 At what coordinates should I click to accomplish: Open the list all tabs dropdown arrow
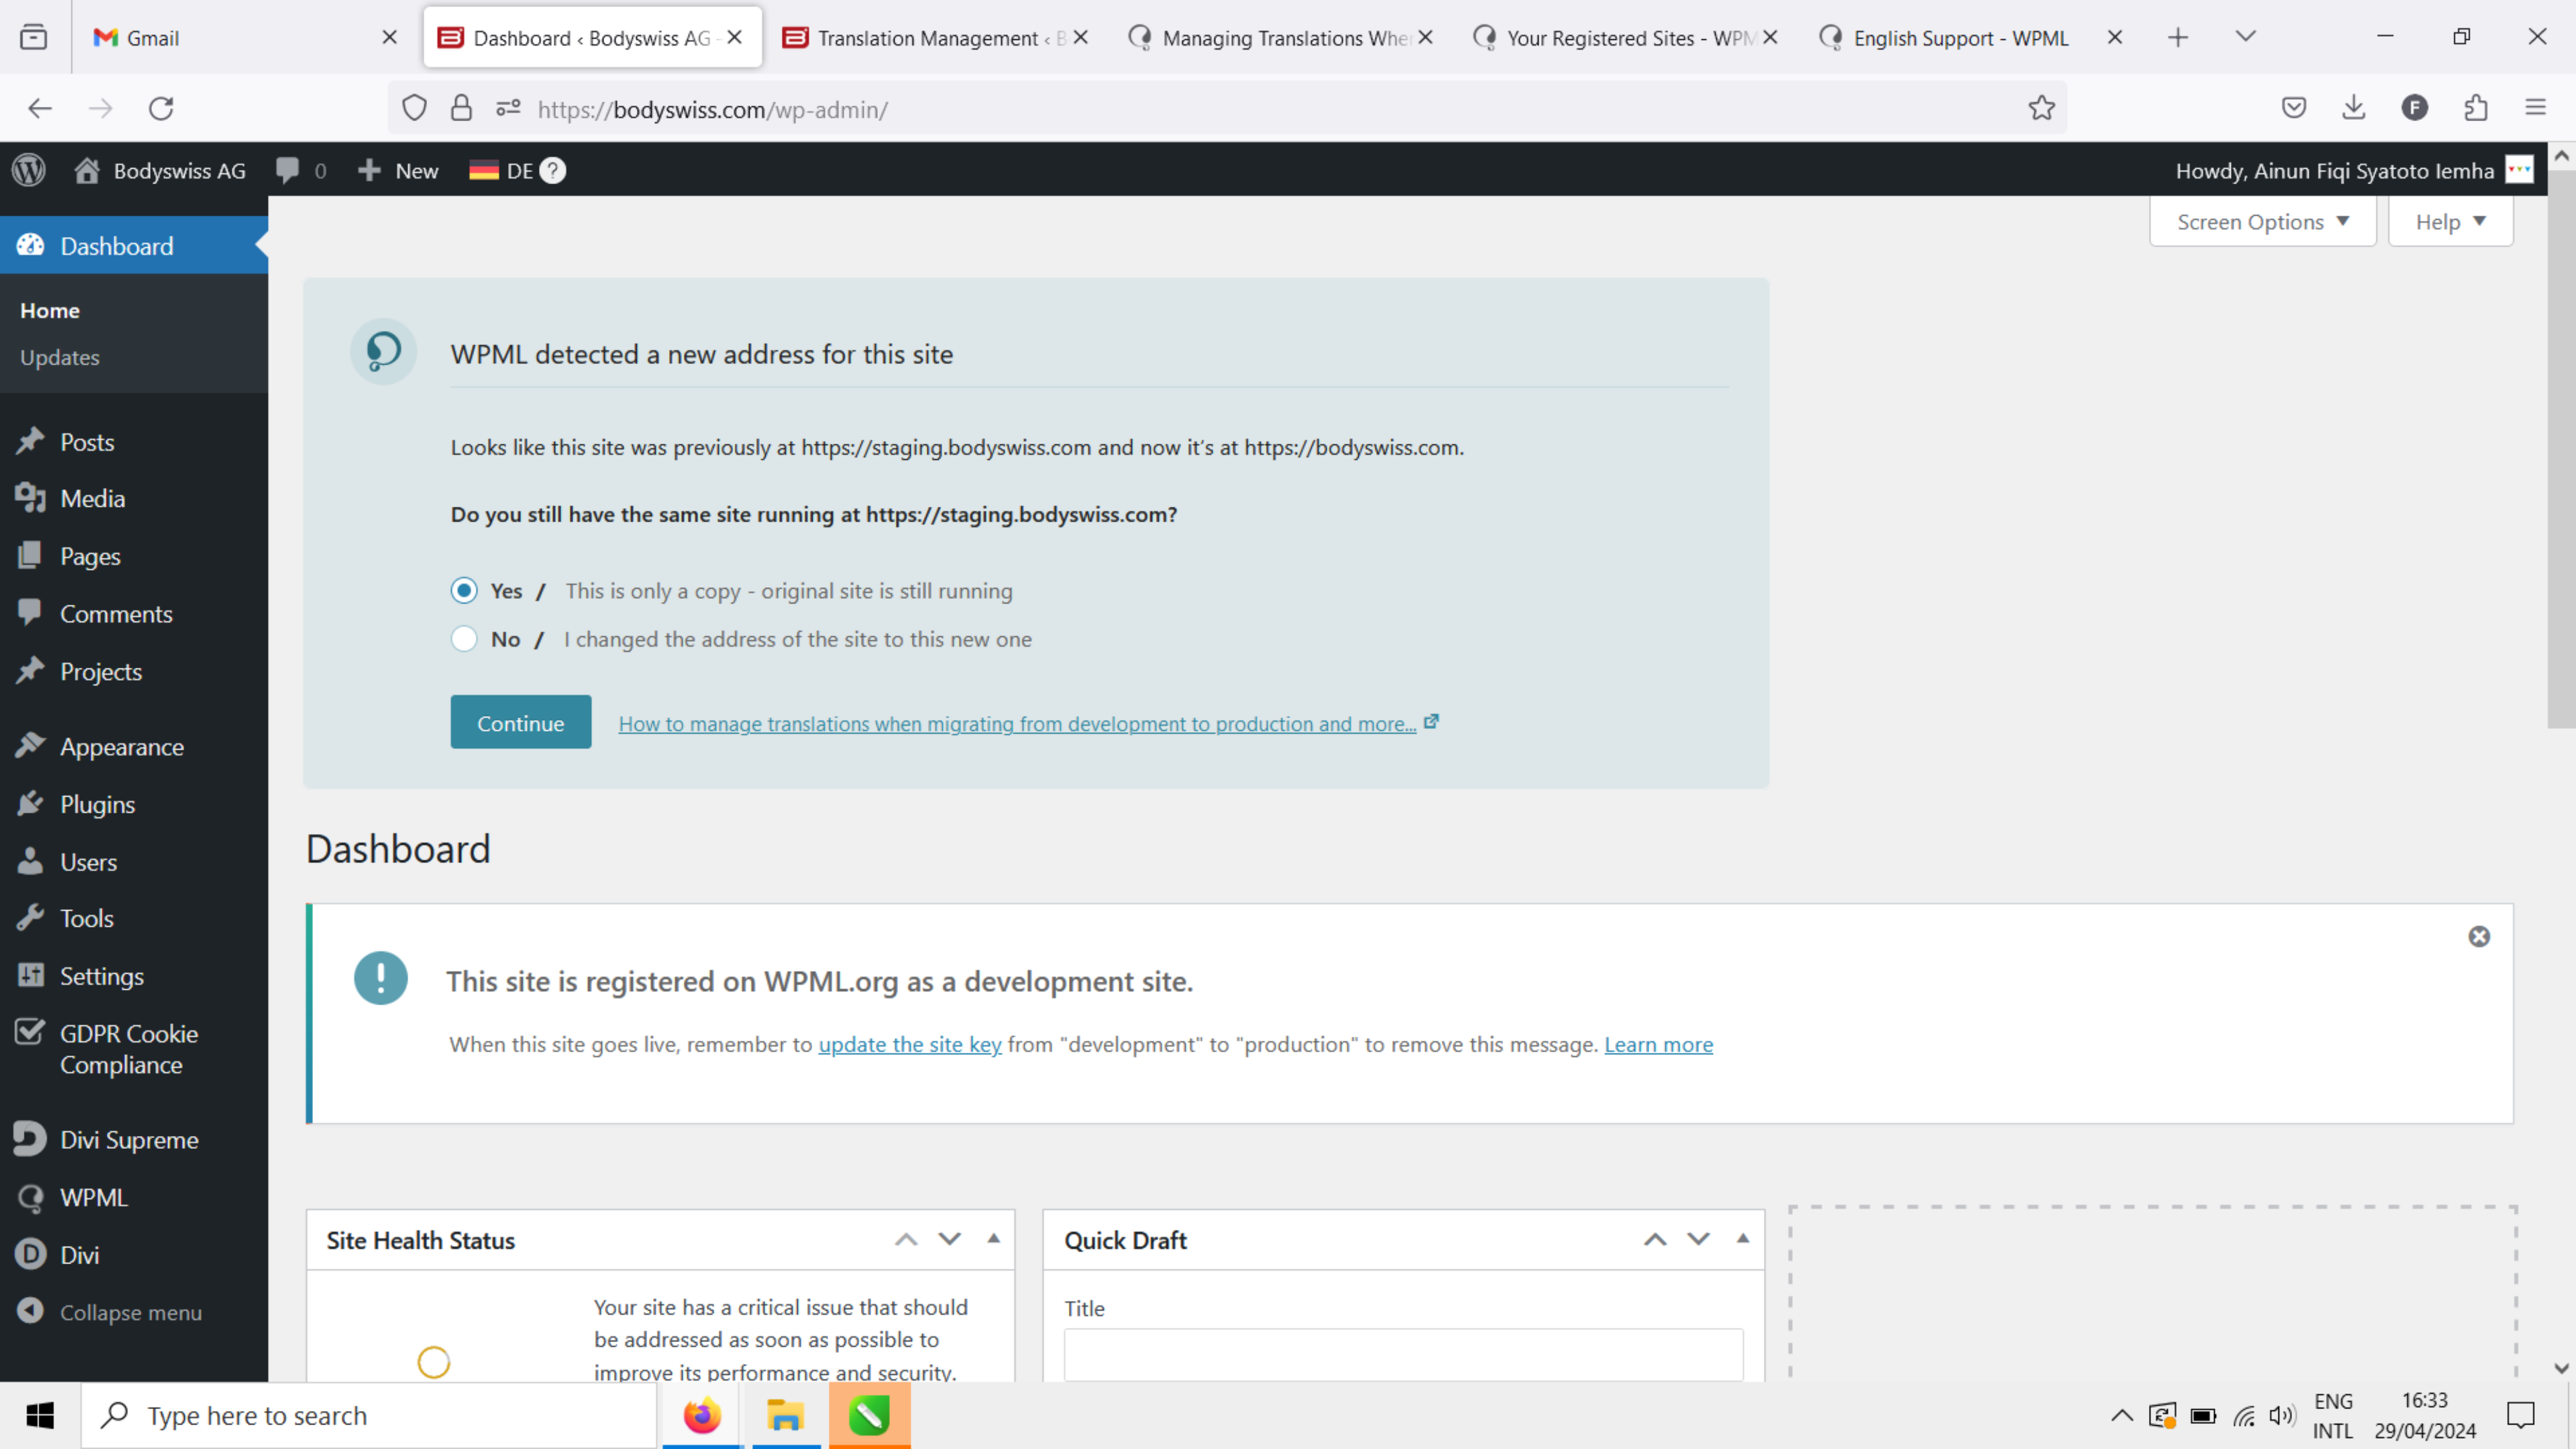pyautogui.click(x=2245, y=38)
